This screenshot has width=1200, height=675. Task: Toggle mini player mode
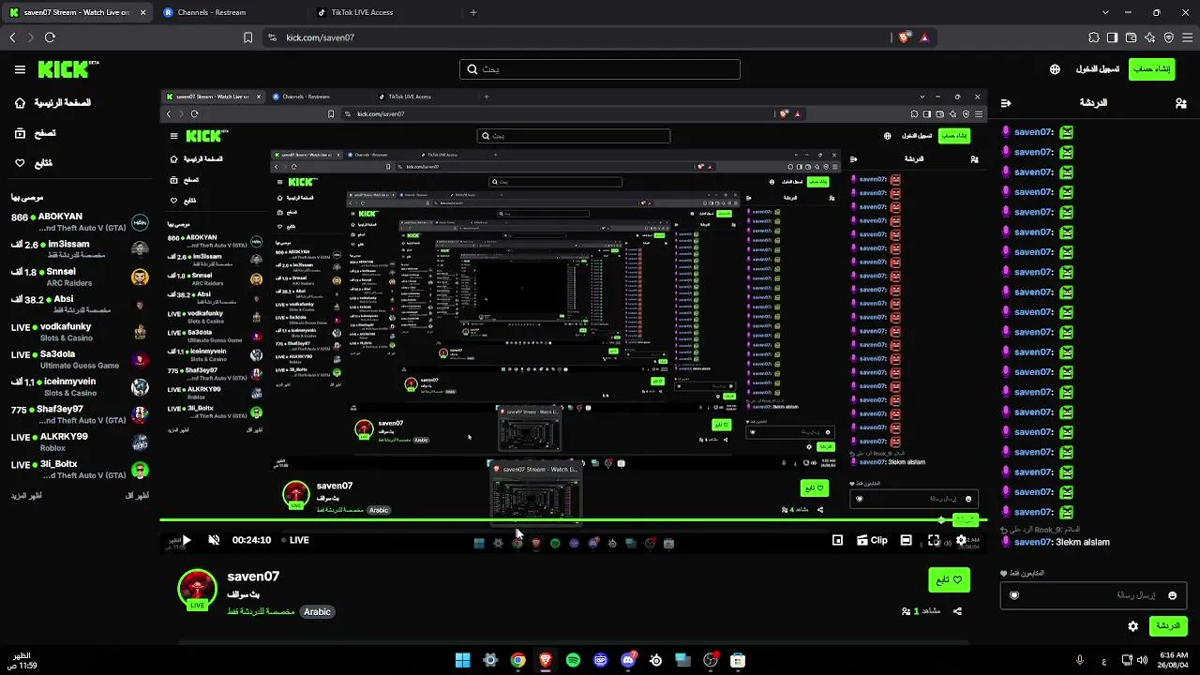point(837,540)
